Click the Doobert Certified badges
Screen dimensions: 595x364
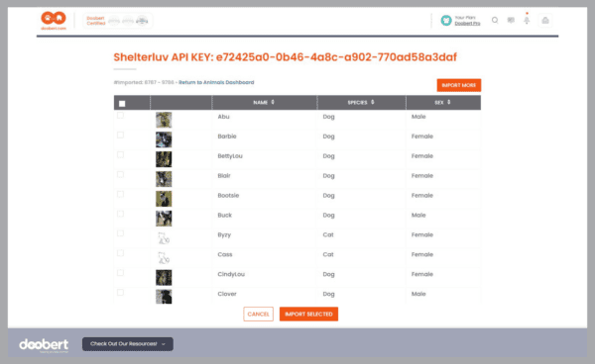118,21
